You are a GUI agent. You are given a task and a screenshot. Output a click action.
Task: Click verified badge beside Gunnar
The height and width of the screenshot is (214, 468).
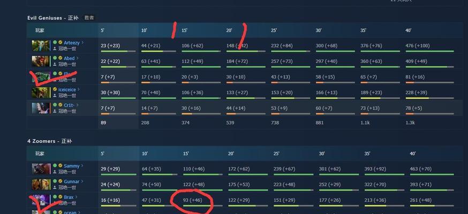61,181
